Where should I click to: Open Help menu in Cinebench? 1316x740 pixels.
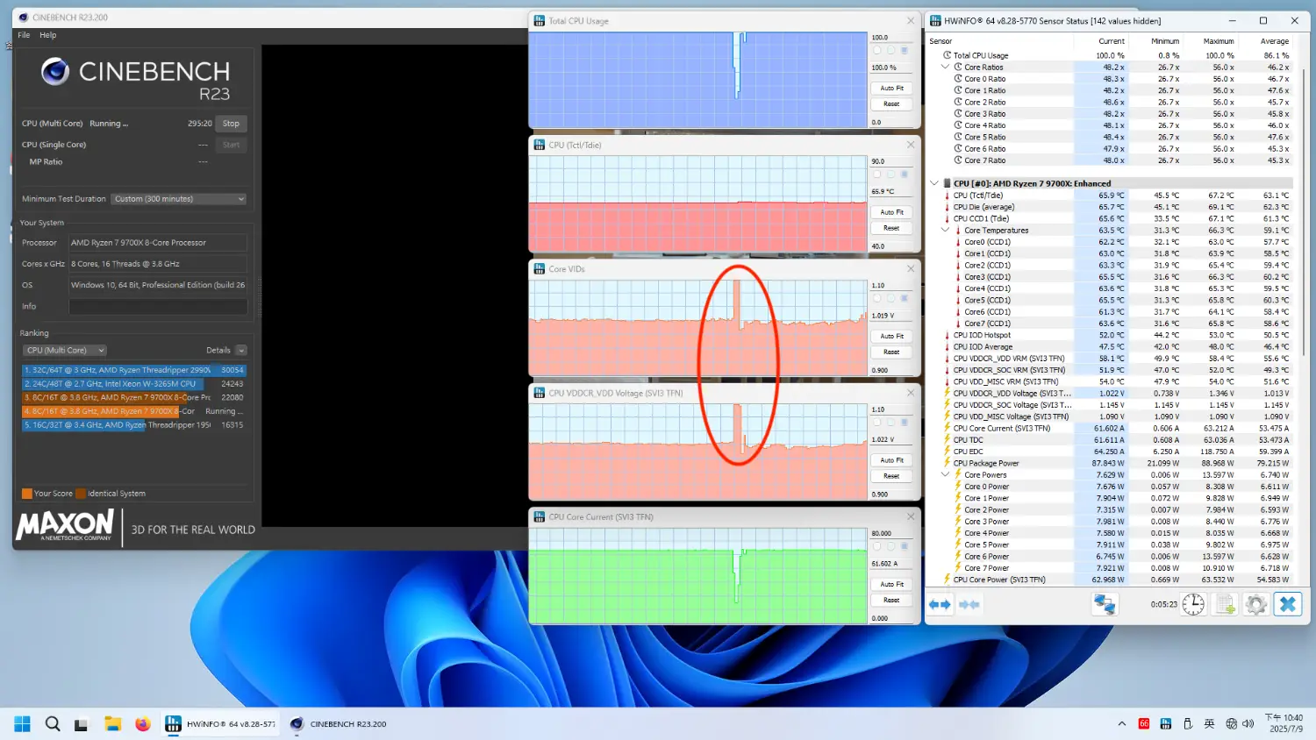48,35
